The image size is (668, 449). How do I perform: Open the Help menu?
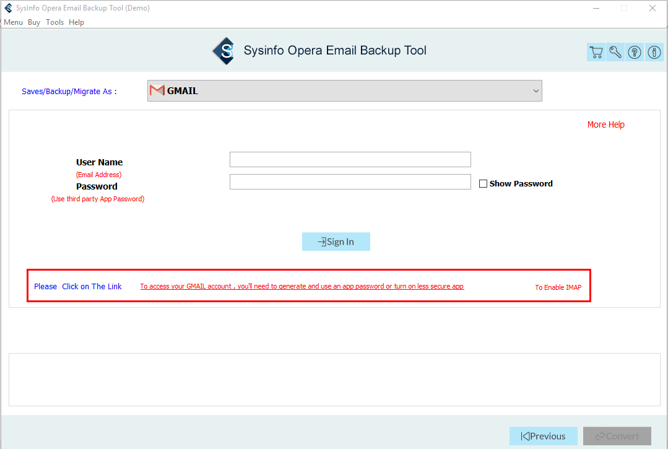(76, 22)
